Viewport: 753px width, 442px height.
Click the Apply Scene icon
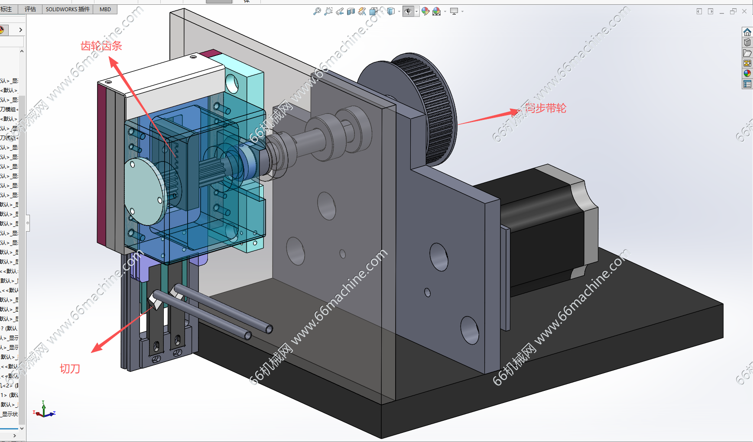click(x=437, y=11)
